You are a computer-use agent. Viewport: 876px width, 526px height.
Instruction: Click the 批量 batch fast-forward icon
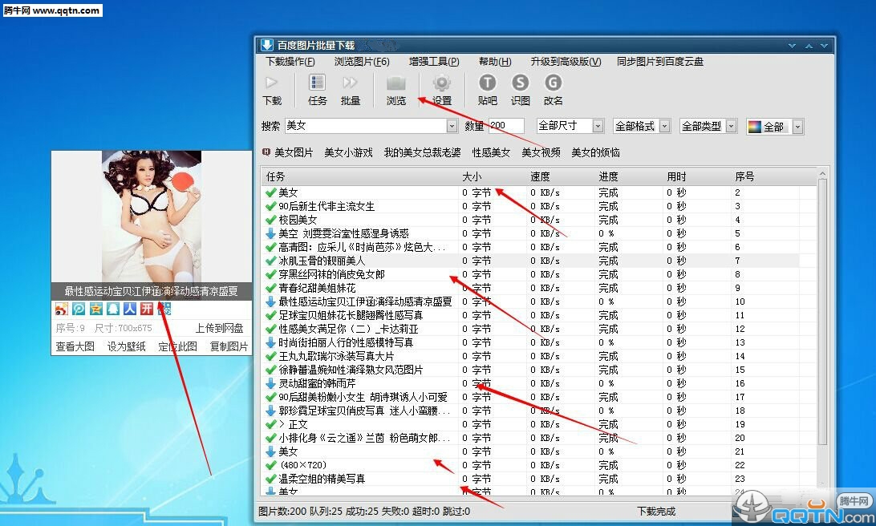tap(350, 83)
